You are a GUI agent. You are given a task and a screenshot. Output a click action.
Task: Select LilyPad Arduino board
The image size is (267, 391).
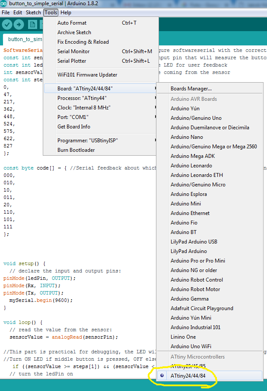209,251
